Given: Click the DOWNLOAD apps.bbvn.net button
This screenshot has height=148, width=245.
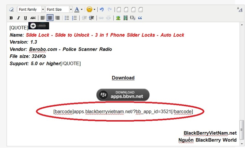Looking at the screenshot, I should pos(123,95).
